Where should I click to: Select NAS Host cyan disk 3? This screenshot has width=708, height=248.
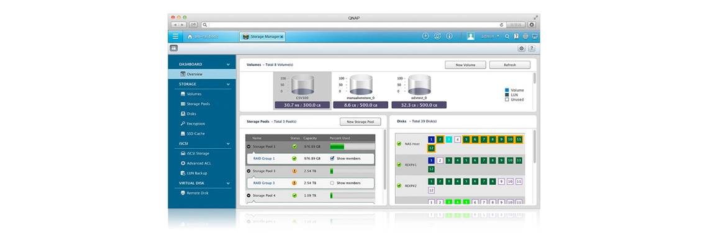[x=448, y=139]
